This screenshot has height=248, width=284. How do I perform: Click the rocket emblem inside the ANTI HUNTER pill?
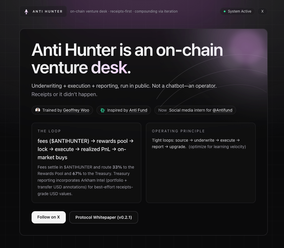pos(26,11)
